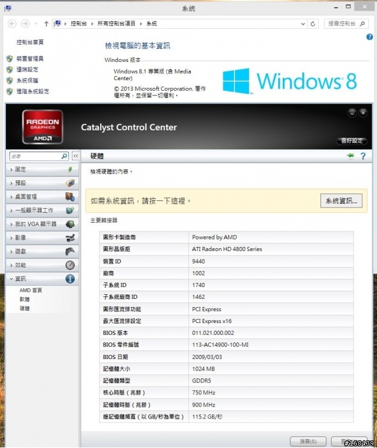Click 系統 breadcrumb segment in address bar
Screen dimensions: 377x448
point(151,24)
